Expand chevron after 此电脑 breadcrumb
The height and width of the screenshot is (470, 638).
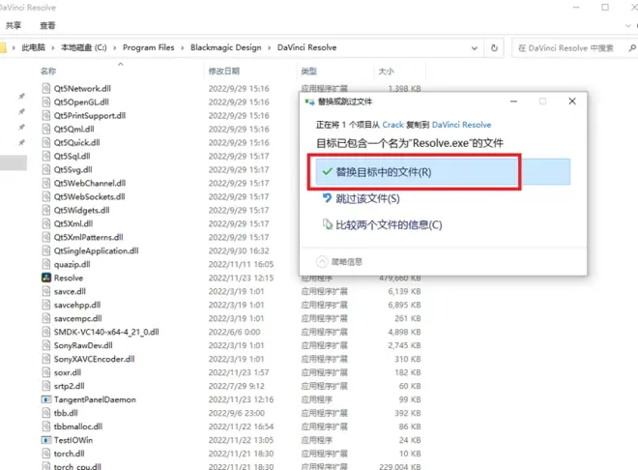[x=53, y=48]
